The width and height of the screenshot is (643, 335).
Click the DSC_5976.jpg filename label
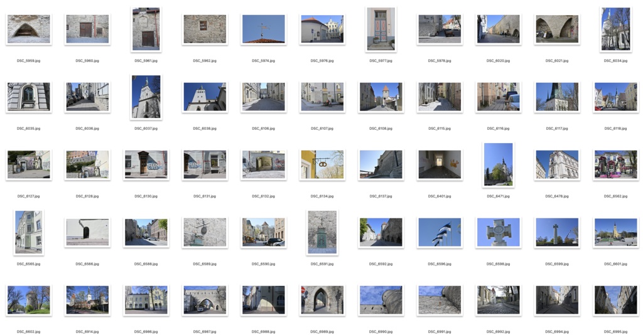click(322, 61)
